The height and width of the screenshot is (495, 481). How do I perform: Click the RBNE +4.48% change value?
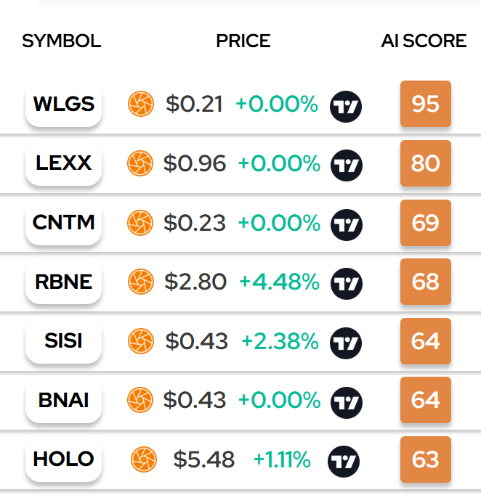(x=279, y=282)
